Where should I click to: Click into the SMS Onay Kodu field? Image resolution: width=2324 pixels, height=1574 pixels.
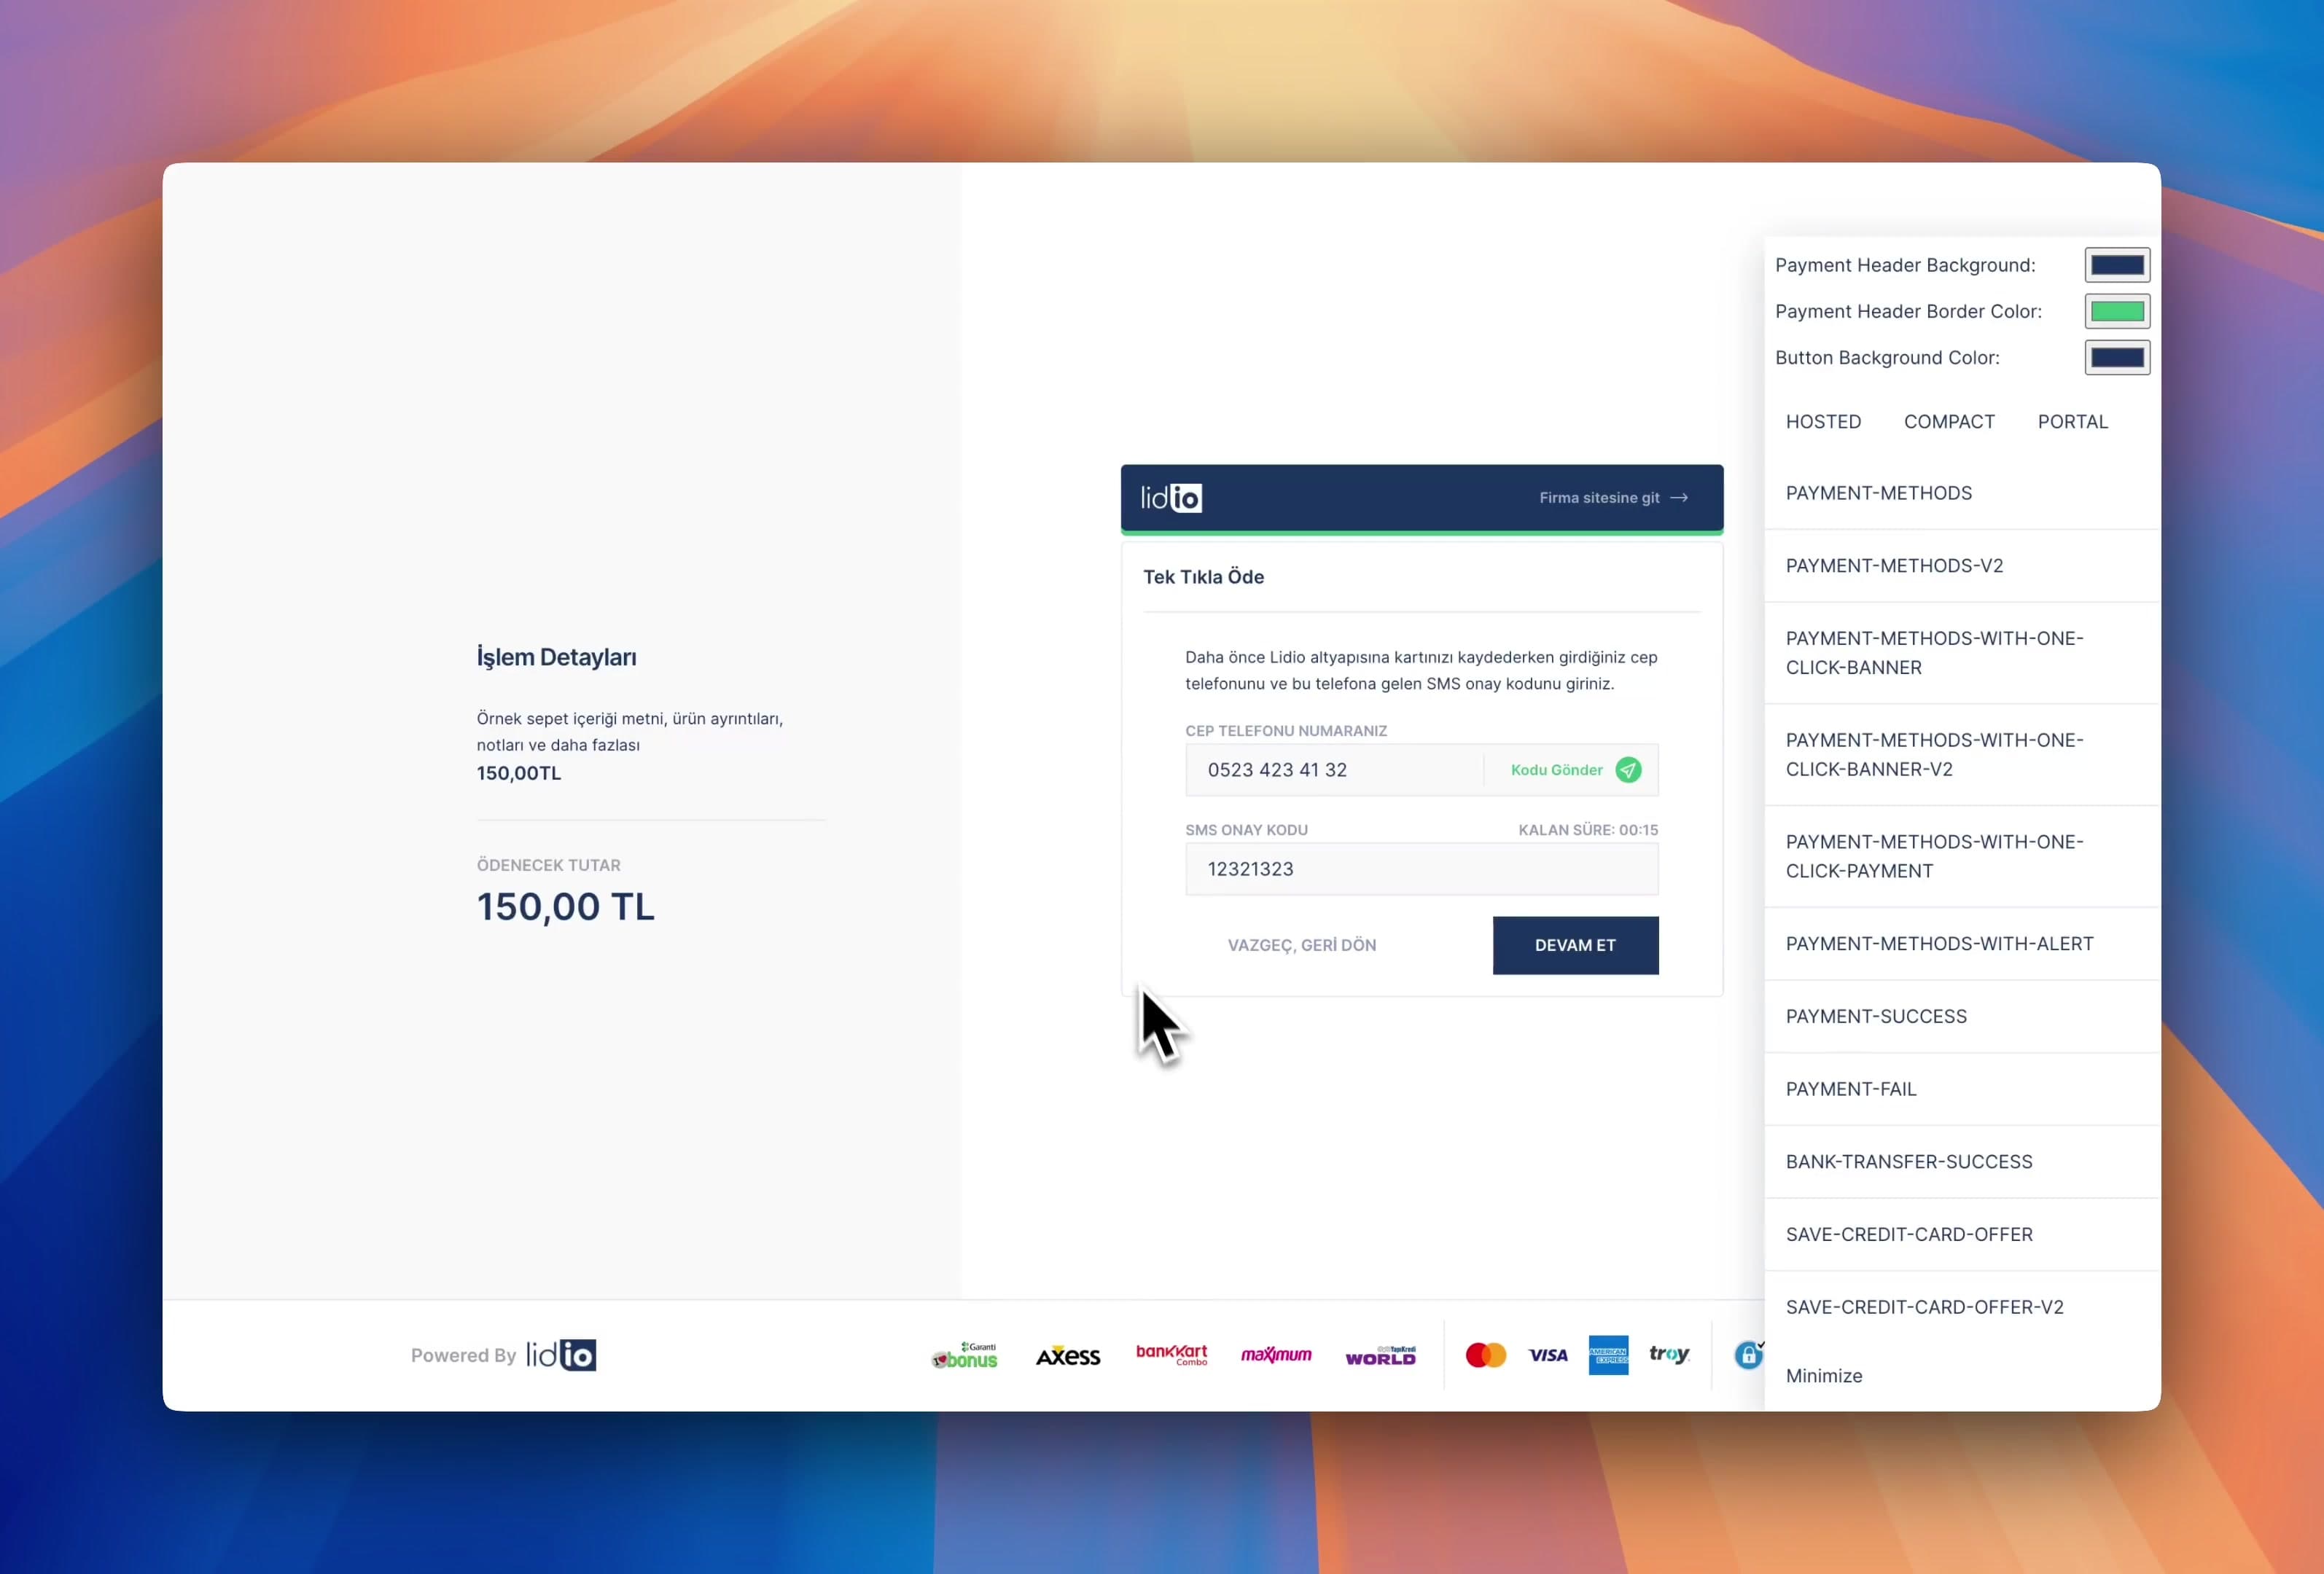[1421, 869]
